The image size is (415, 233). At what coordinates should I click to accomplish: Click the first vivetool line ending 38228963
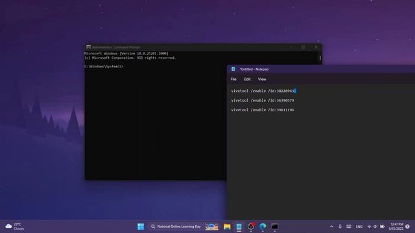[263, 91]
